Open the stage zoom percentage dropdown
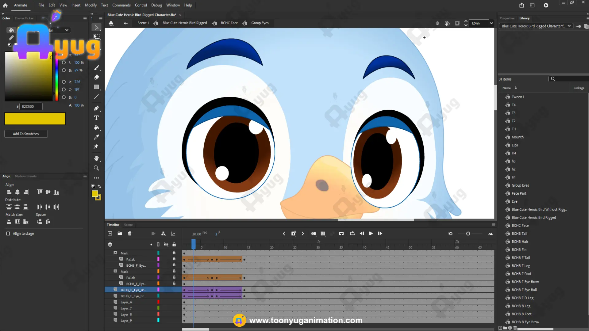The height and width of the screenshot is (331, 589). click(491, 23)
